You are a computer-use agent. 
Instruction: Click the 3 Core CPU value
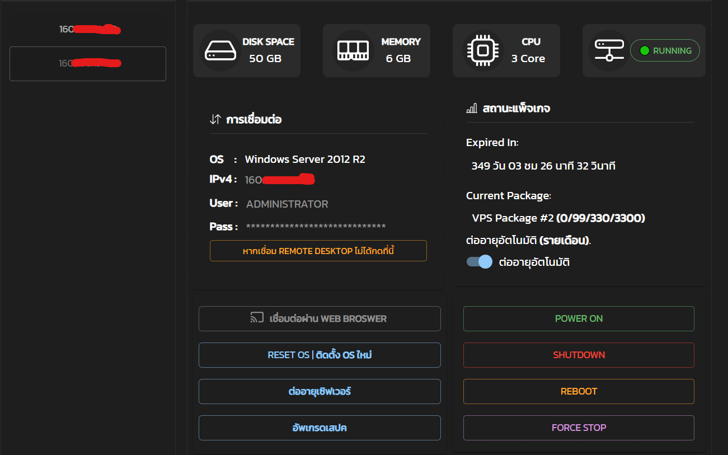(x=528, y=58)
